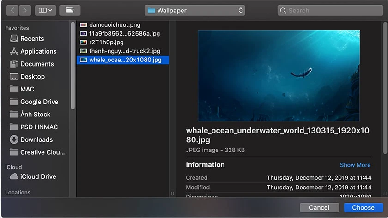The height and width of the screenshot is (218, 388).
Task: Click the JPEG image - 328 KB text
Action: coord(215,150)
